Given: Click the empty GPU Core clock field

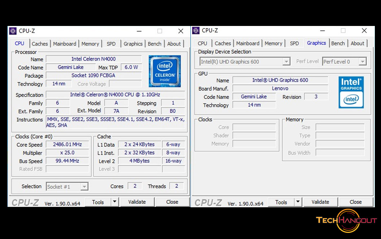Looking at the screenshot, I should [x=254, y=127].
